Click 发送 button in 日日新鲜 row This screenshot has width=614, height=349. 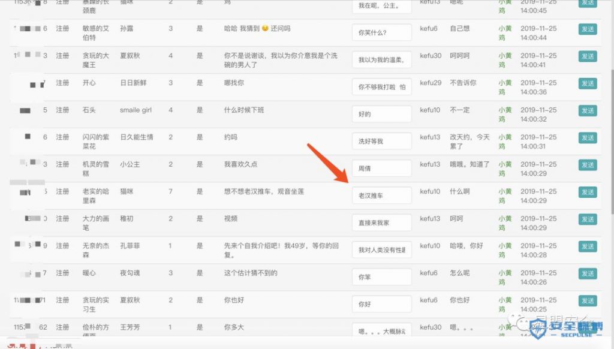(588, 83)
